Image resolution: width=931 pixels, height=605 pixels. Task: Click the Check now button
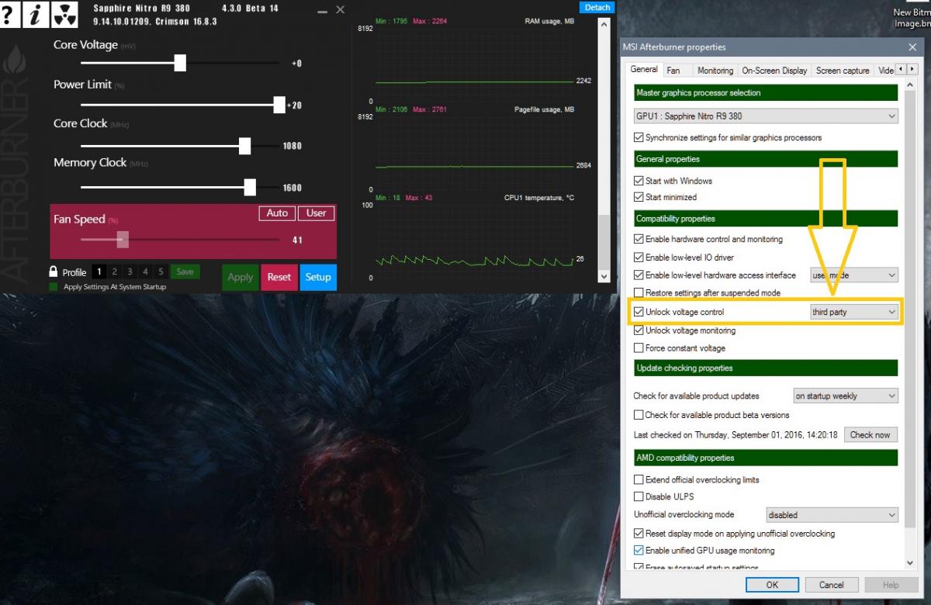click(870, 434)
